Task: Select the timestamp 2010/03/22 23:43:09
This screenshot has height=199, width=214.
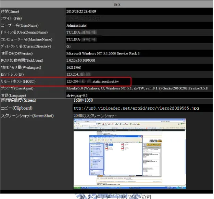Action: [81, 11]
